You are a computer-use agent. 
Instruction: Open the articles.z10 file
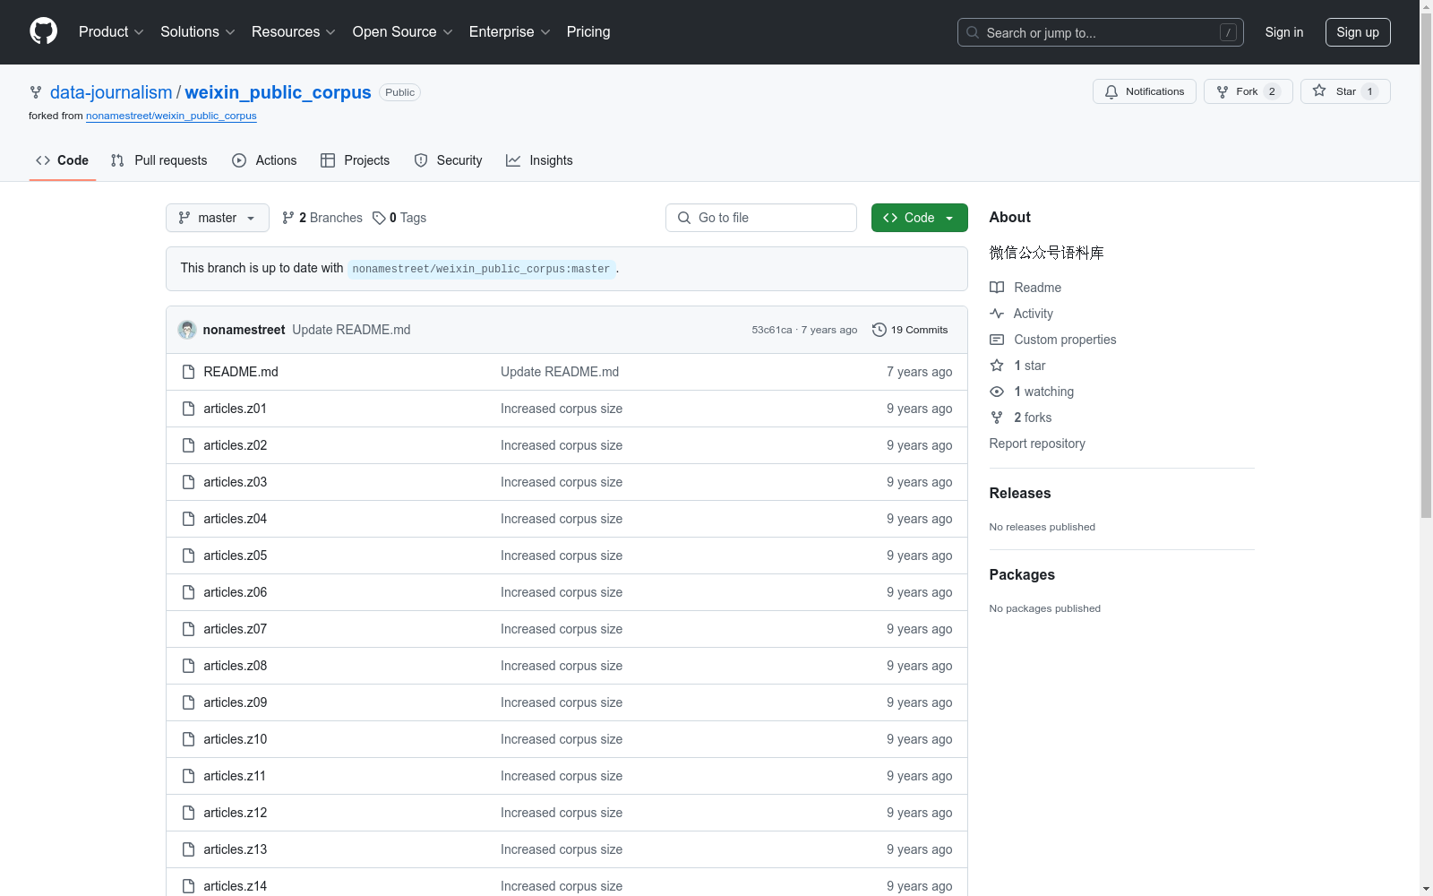(236, 739)
